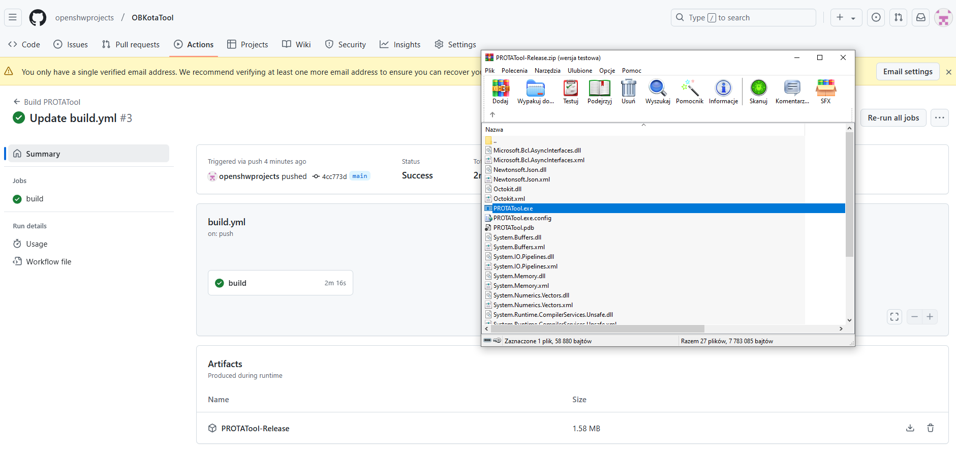This screenshot has height=449, width=956.
Task: Switch to the Security tab
Action: click(346, 45)
